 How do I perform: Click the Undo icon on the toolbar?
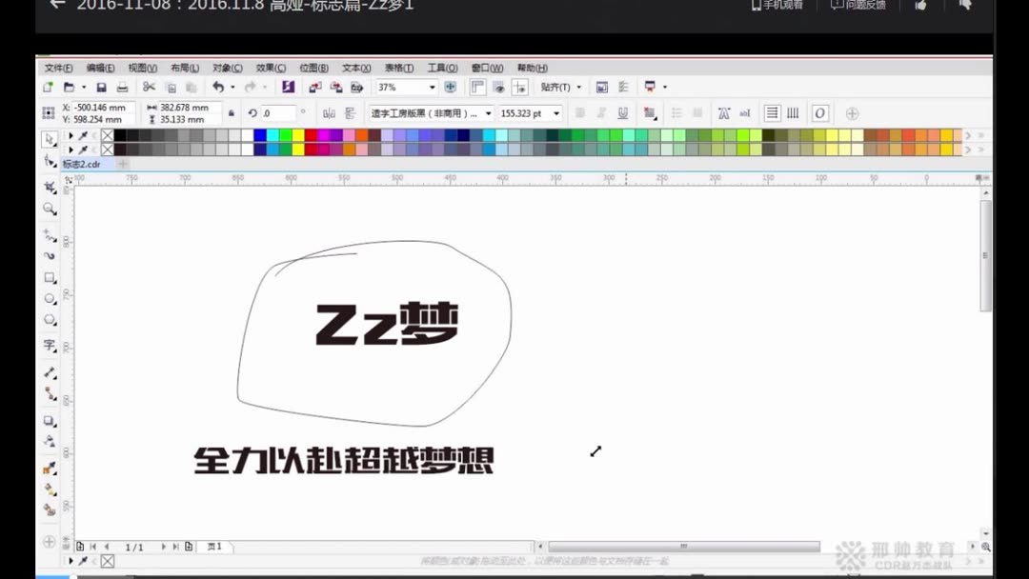pos(217,87)
